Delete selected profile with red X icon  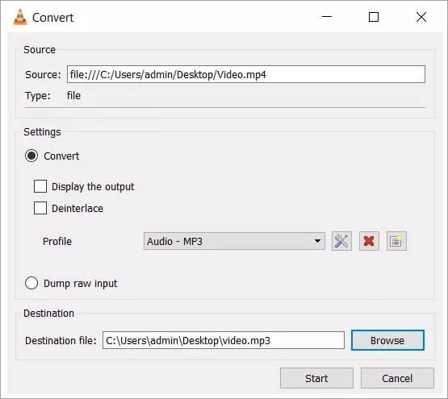pyautogui.click(x=369, y=241)
